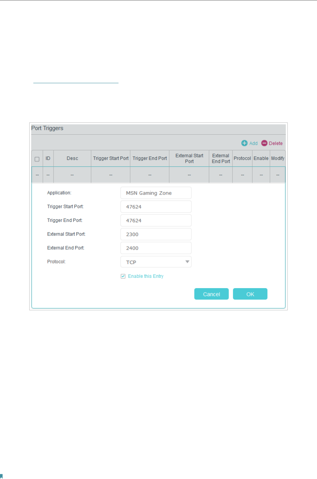Image resolution: width=317 pixels, height=479 pixels.
Task: Select the External Start Port field
Action: point(156,234)
